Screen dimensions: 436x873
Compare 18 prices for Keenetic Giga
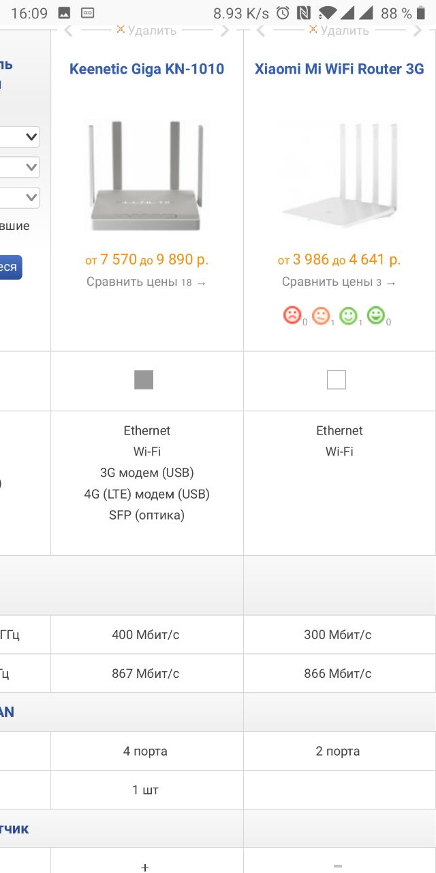(146, 282)
